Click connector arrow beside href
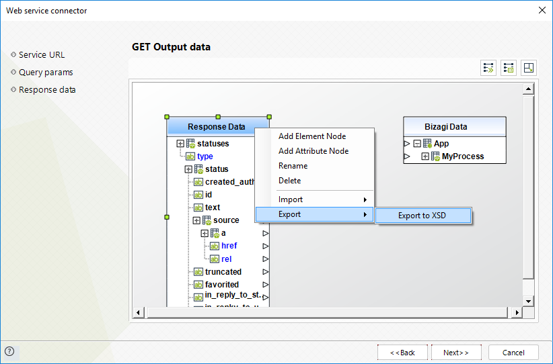 266,246
